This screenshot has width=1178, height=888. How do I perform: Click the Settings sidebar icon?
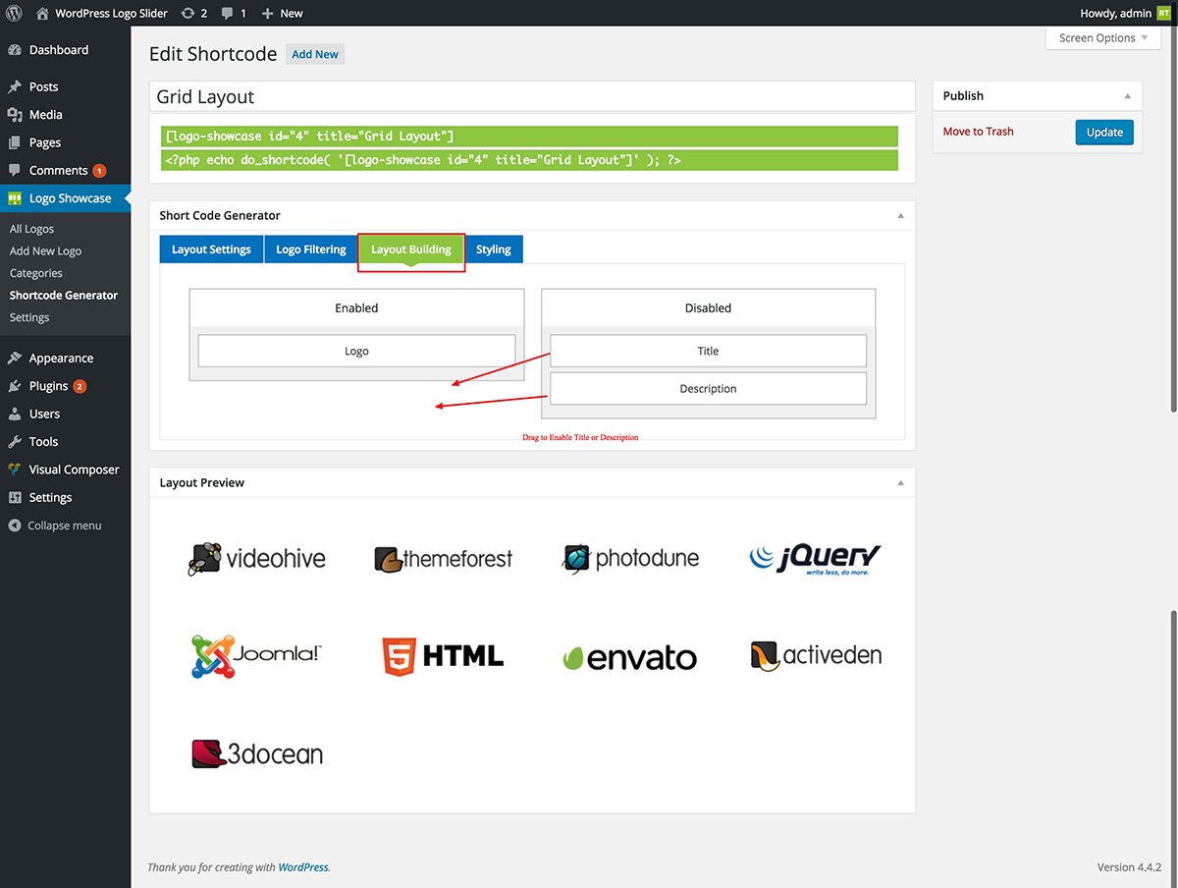pyautogui.click(x=15, y=498)
